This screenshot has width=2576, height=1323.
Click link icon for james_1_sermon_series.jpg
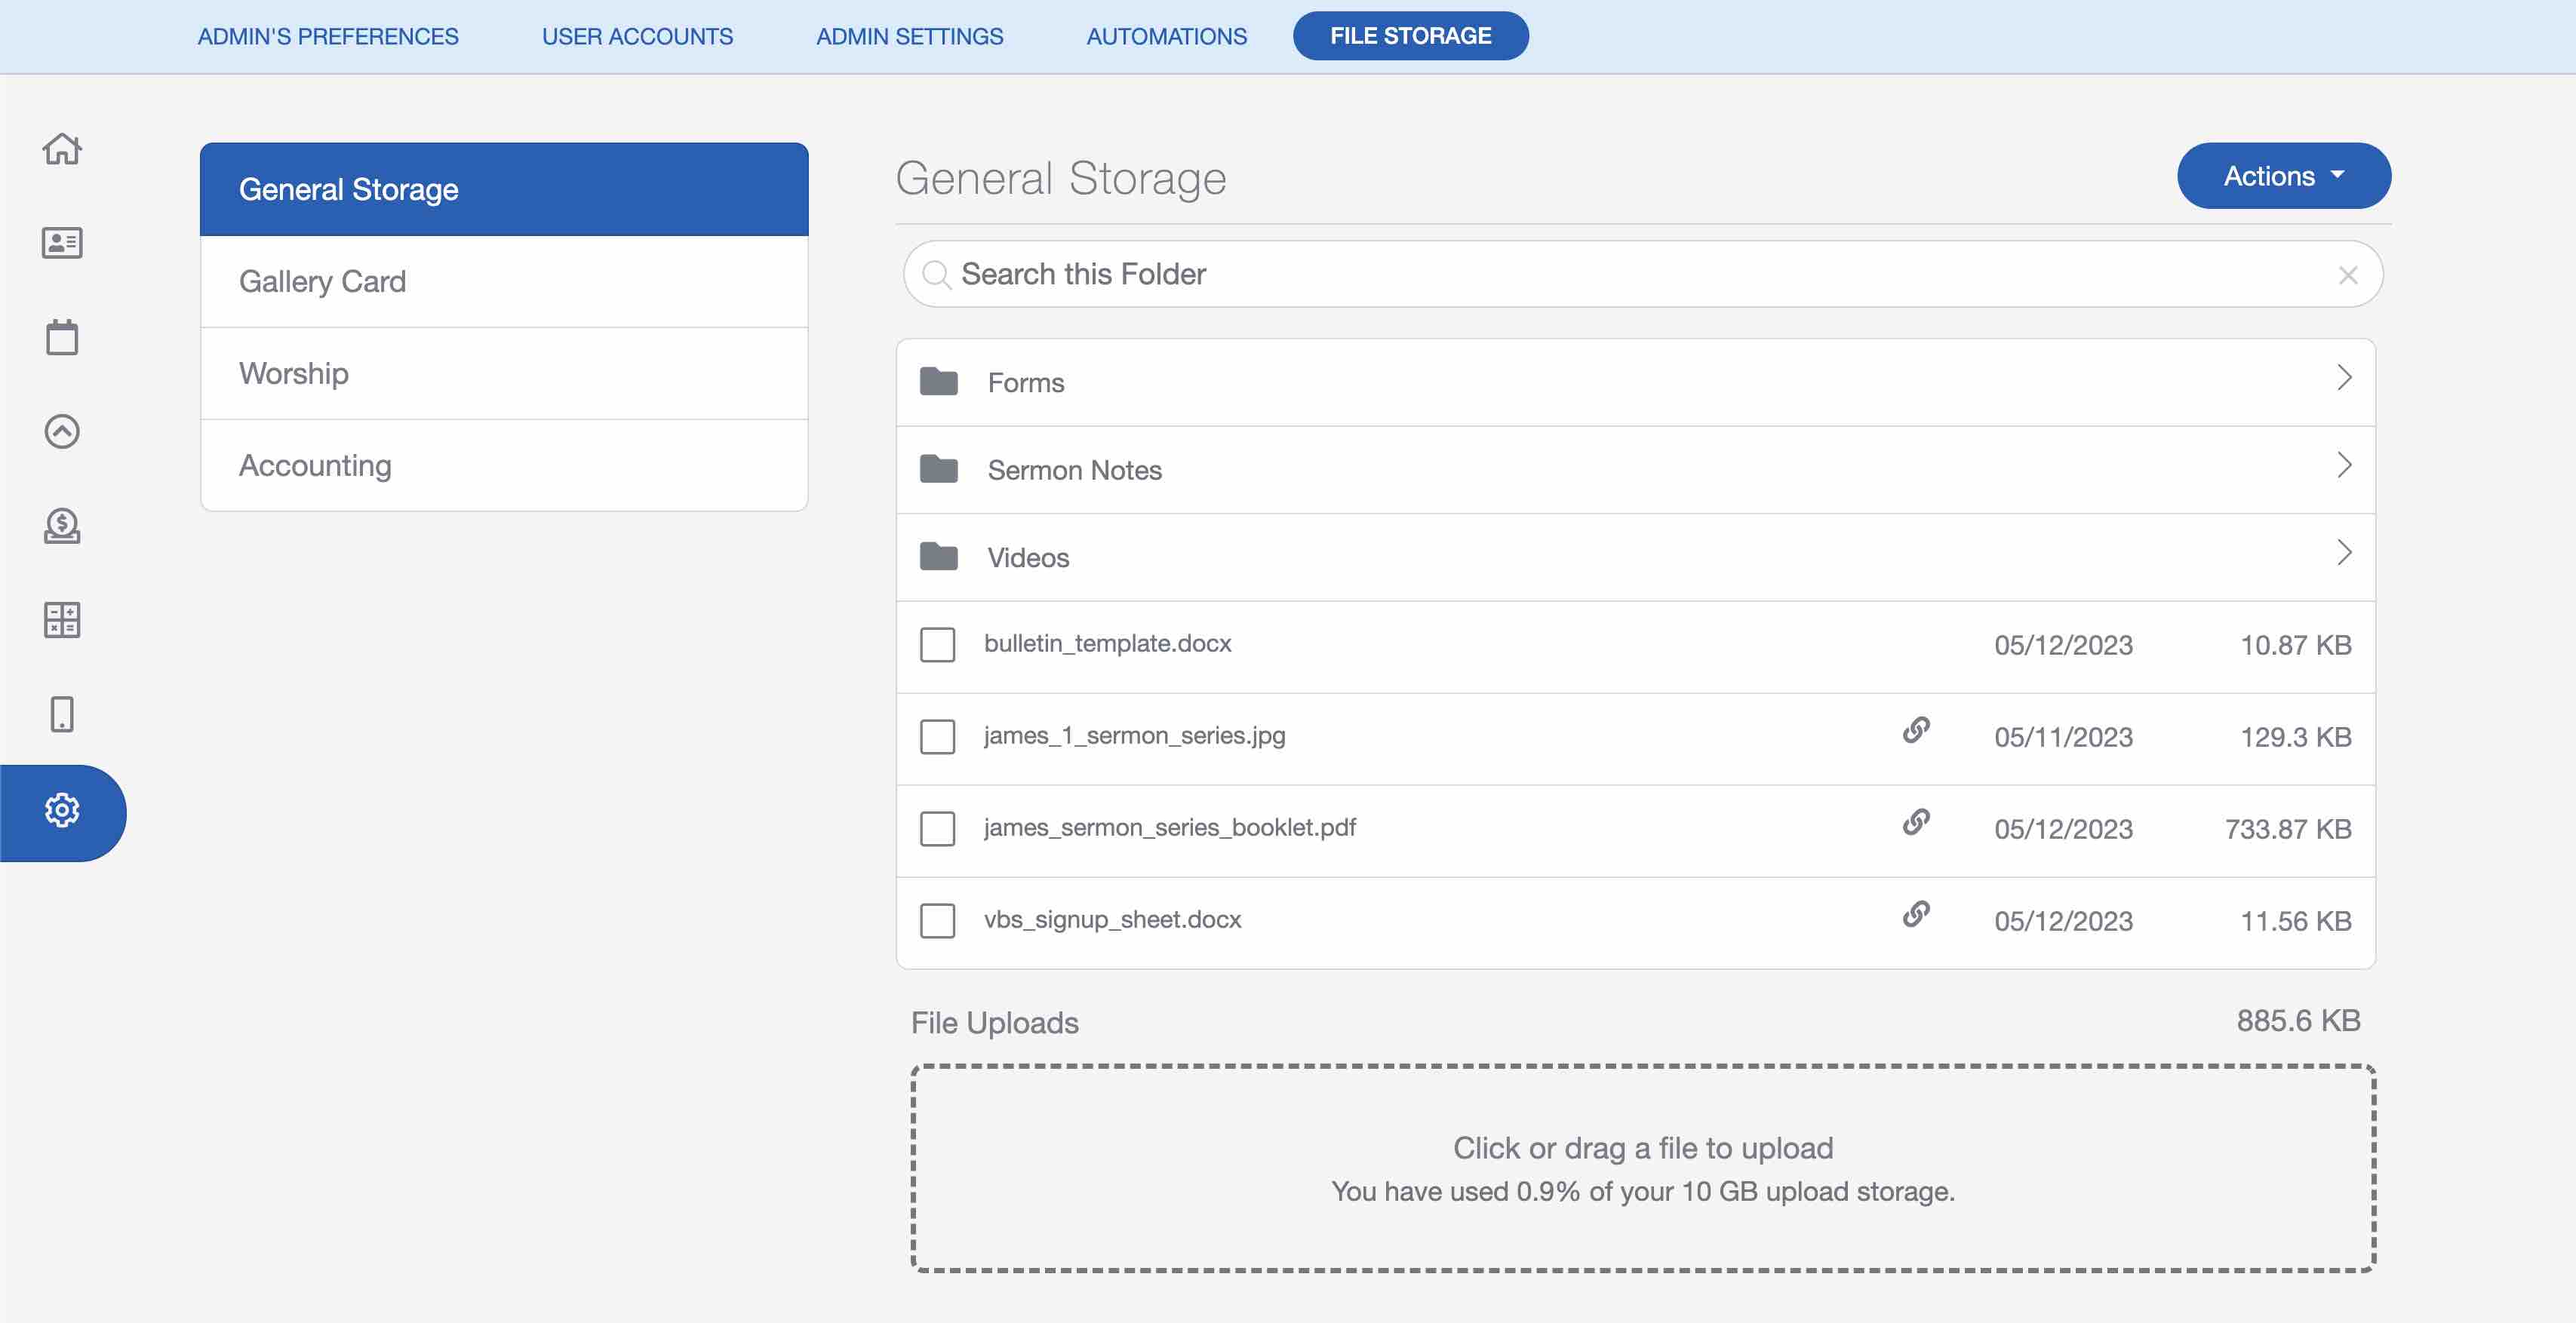(x=1916, y=730)
